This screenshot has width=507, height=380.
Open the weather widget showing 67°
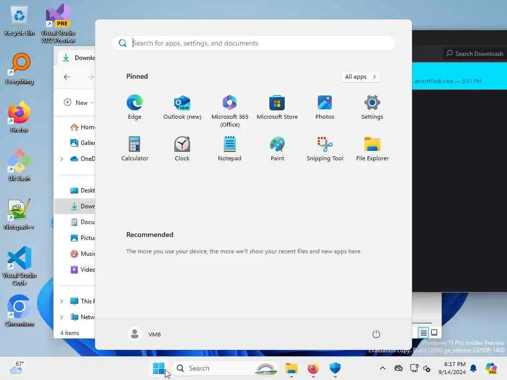click(17, 368)
